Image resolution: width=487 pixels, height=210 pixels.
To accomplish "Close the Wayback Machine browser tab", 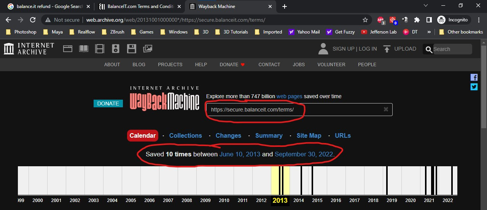I will (271, 6).
